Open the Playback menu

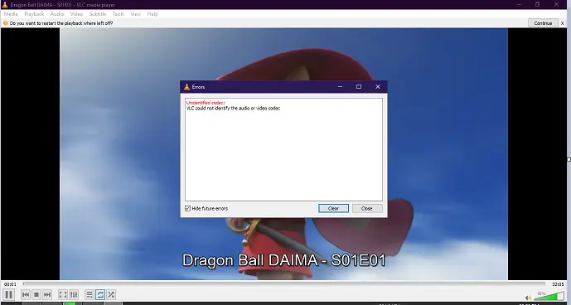pos(34,14)
